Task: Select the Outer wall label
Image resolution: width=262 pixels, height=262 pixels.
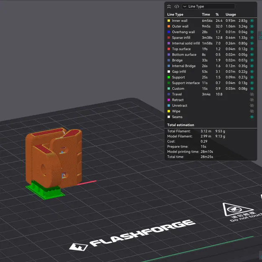Action: click(180, 26)
